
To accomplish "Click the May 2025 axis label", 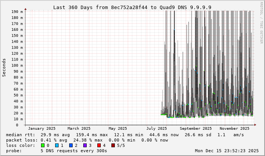I will tap(117, 129).
